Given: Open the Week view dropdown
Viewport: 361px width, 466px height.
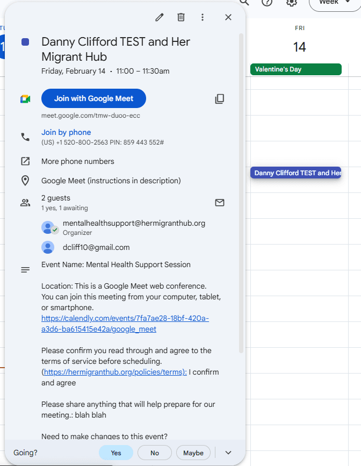Looking at the screenshot, I should click(334, 3).
